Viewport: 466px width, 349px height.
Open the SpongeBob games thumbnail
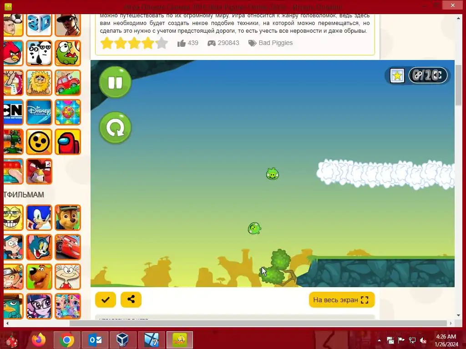pos(13,218)
